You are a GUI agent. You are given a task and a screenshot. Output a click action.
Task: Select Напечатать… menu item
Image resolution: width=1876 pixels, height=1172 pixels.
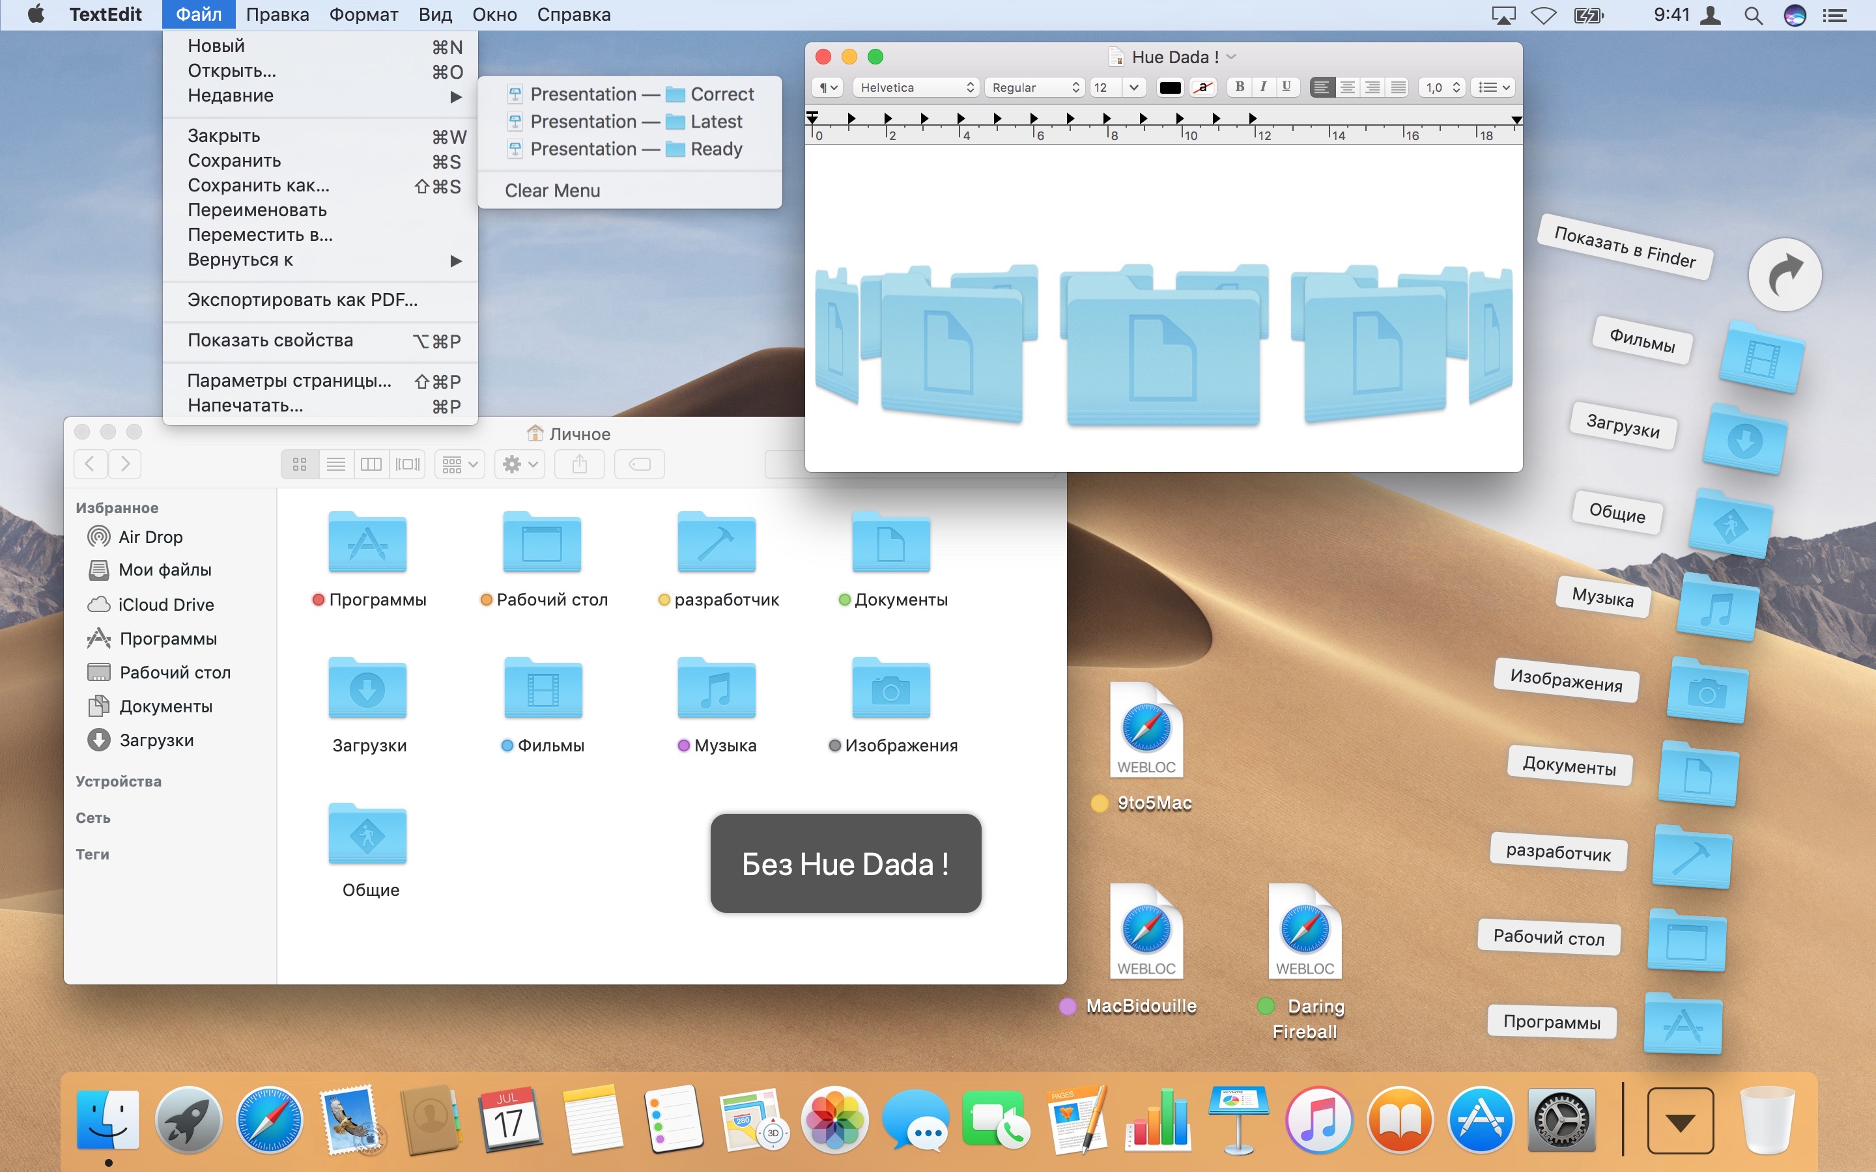[319, 406]
